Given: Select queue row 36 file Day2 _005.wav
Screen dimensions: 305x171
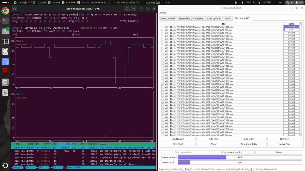Looking at the screenshot, I should (x=224, y=132).
